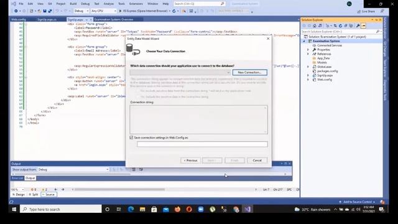Open Microsoft Edge from taskbar
The width and height of the screenshot is (398, 224).
tap(131, 209)
